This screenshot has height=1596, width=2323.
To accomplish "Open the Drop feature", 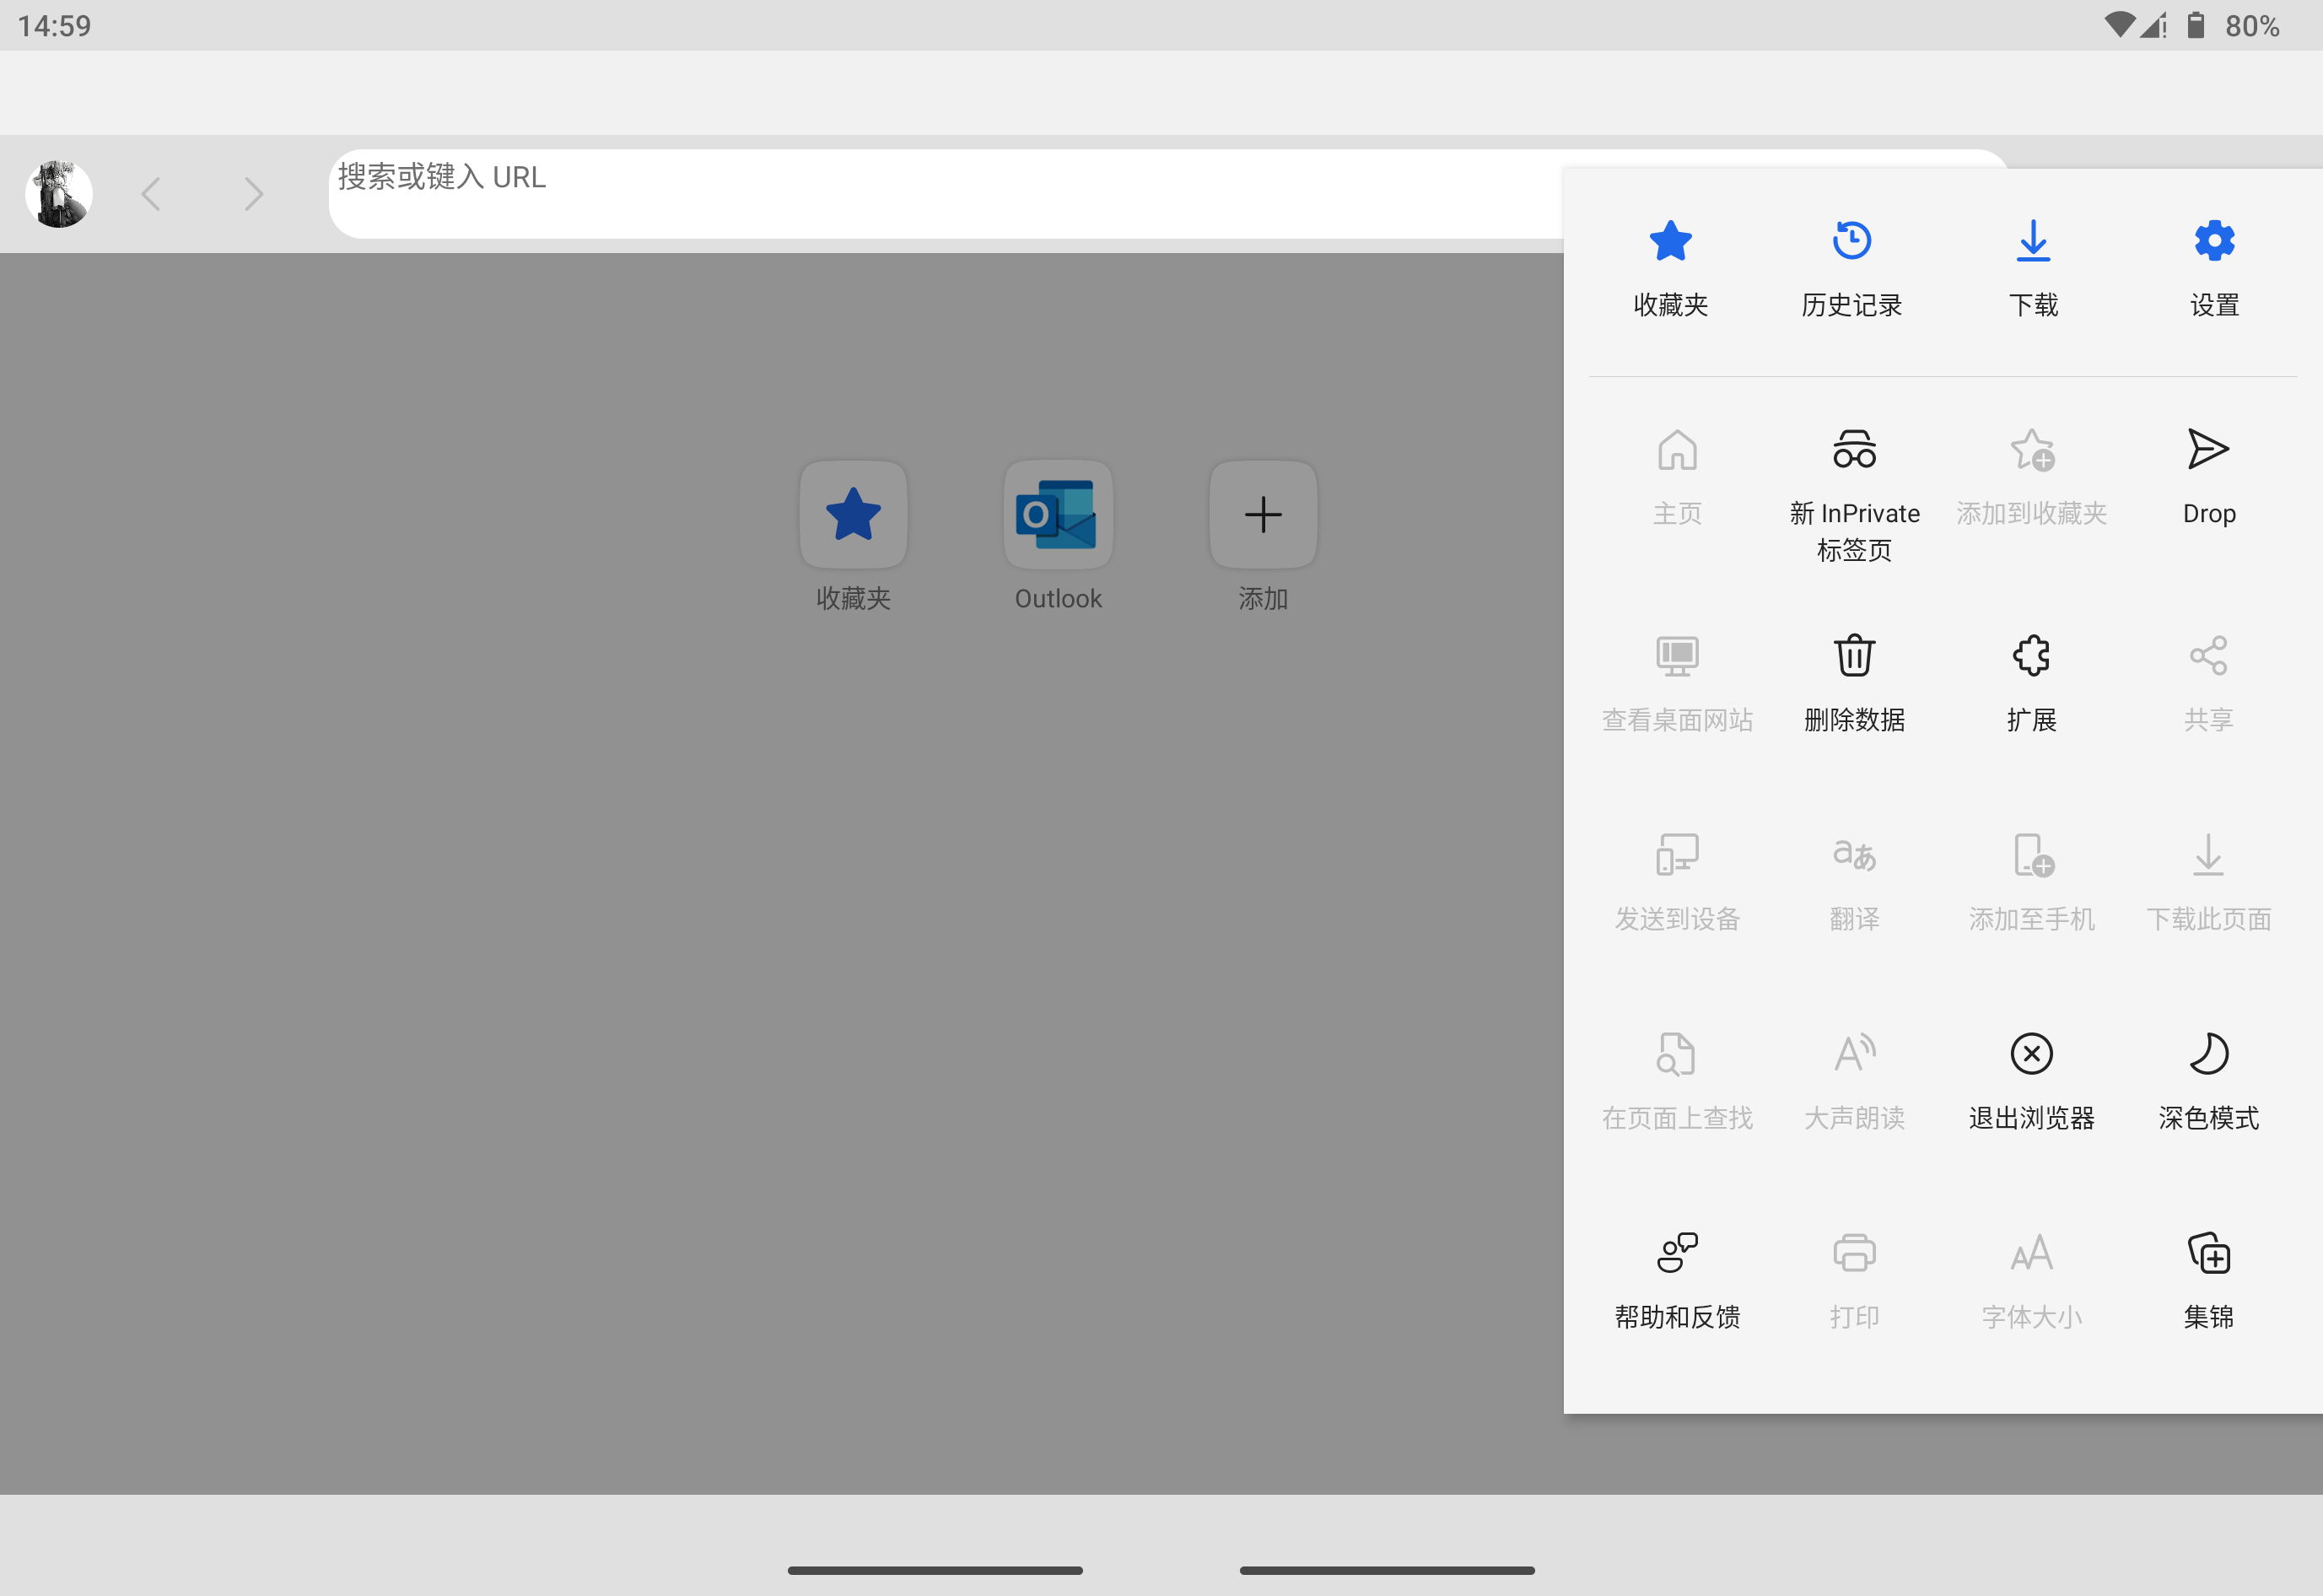I will pyautogui.click(x=2208, y=477).
